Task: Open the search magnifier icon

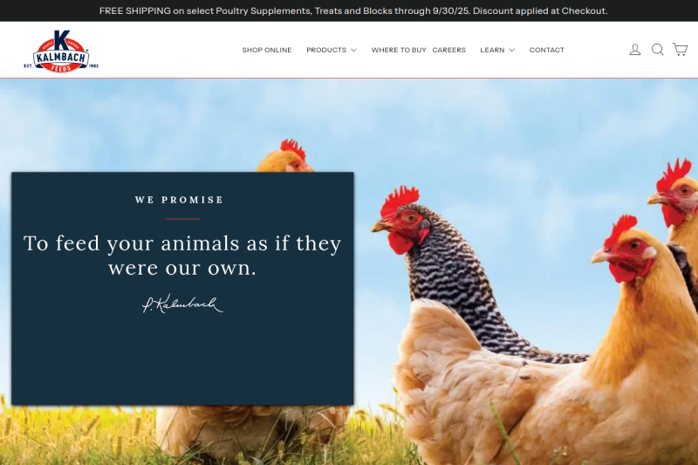Action: point(658,50)
